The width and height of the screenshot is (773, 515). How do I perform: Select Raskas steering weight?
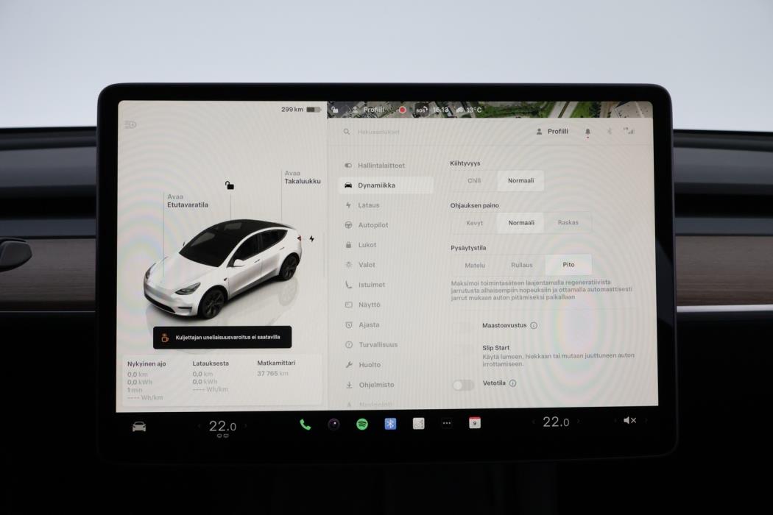568,222
